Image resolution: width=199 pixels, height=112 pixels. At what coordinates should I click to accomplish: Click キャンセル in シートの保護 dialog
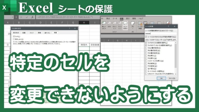(172, 78)
